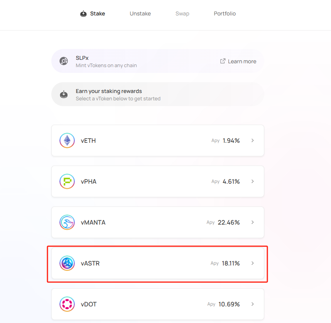This screenshot has width=331, height=323.
Task: Select the vASTR 18.11% Apy value
Action: pyautogui.click(x=231, y=263)
